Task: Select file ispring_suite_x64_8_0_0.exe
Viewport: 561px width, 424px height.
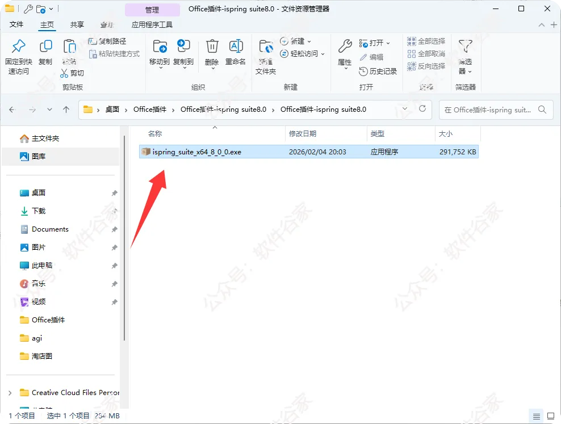Action: [x=309, y=152]
